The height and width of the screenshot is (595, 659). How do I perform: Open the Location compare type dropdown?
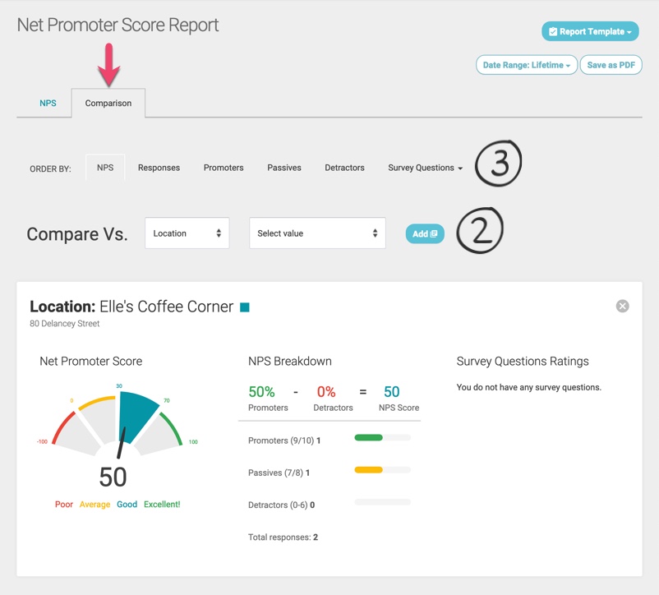[x=187, y=233]
